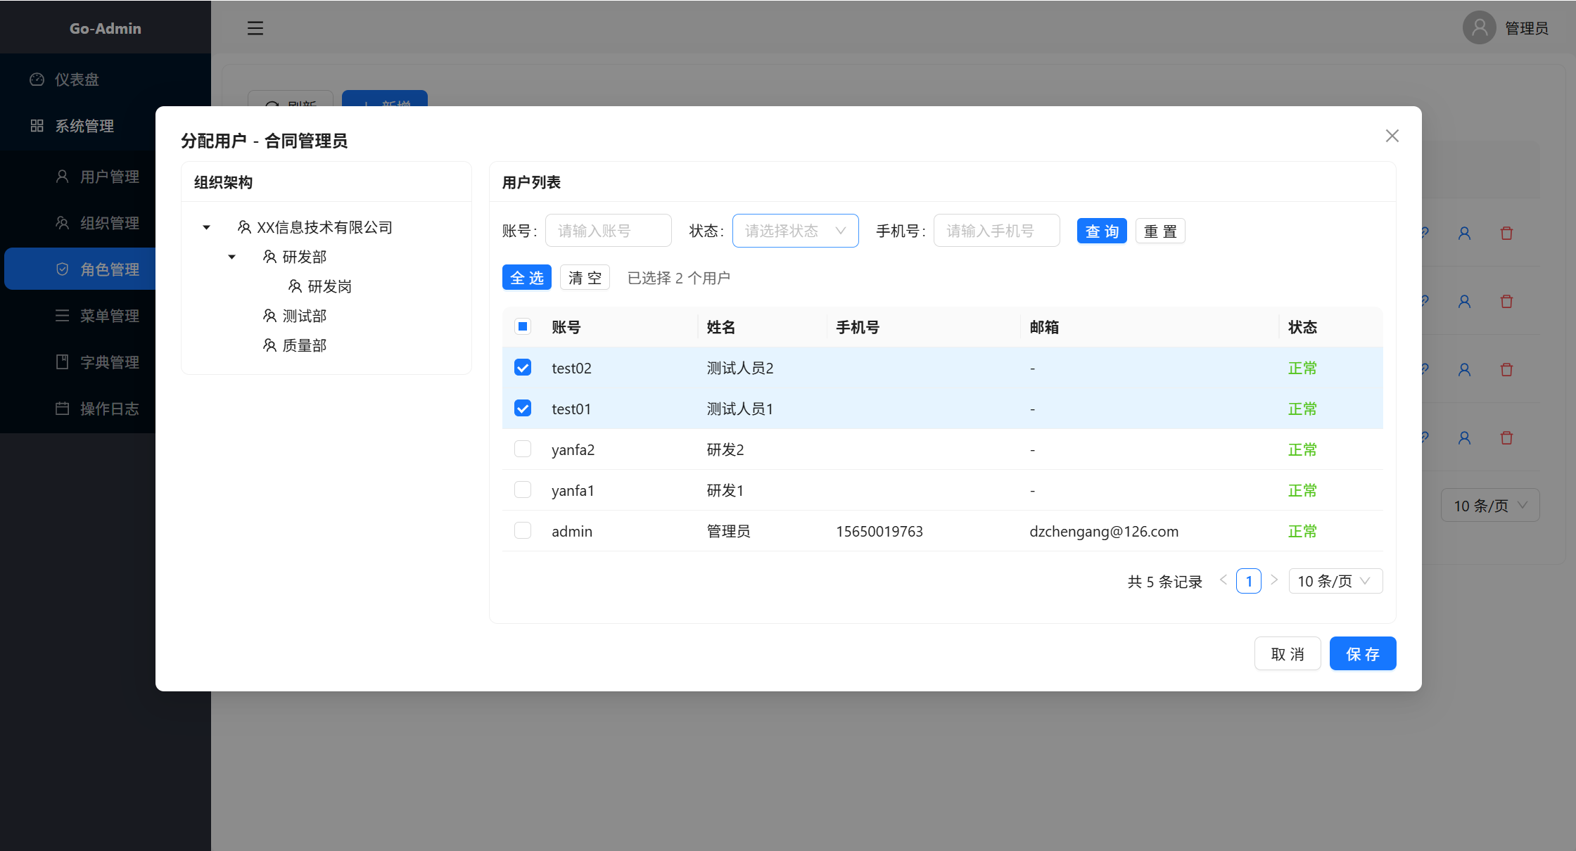The width and height of the screenshot is (1576, 851).
Task: Check the yanfa2 user checkbox
Action: point(523,449)
